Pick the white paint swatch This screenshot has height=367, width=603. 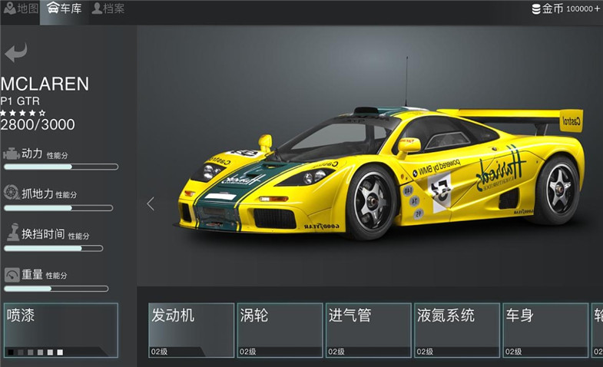point(60,352)
